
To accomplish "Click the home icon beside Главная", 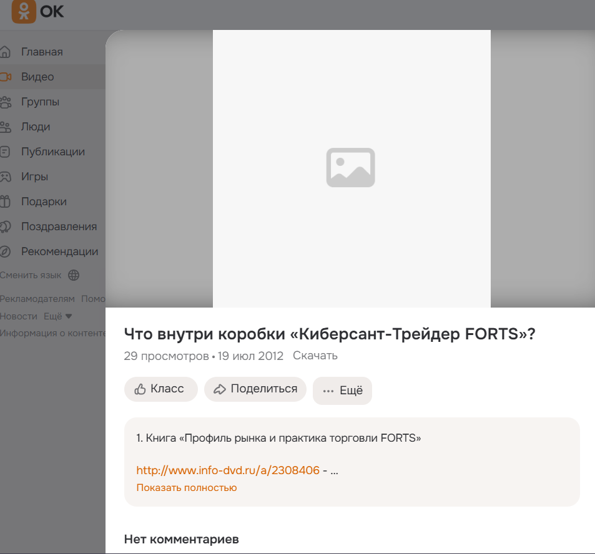I will click(6, 52).
